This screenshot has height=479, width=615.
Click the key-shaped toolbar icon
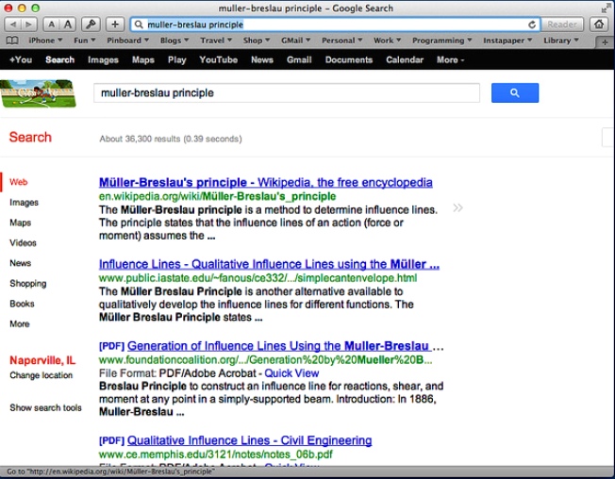click(91, 25)
